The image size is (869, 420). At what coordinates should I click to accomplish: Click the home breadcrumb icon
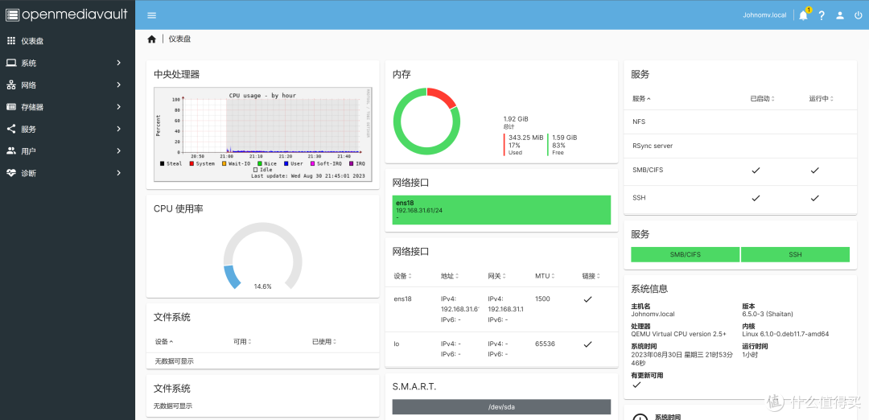pos(152,39)
